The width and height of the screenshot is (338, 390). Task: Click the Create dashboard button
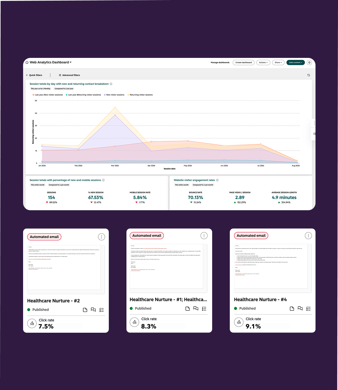click(x=243, y=62)
